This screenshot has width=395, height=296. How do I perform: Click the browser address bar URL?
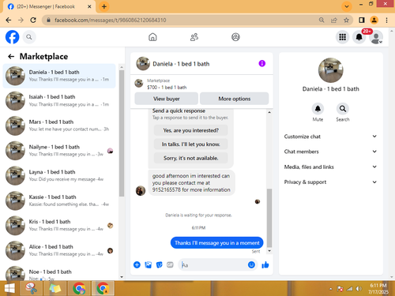111,20
